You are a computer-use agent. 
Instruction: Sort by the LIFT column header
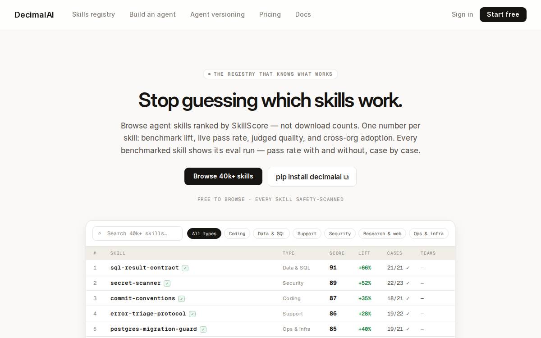click(x=364, y=253)
